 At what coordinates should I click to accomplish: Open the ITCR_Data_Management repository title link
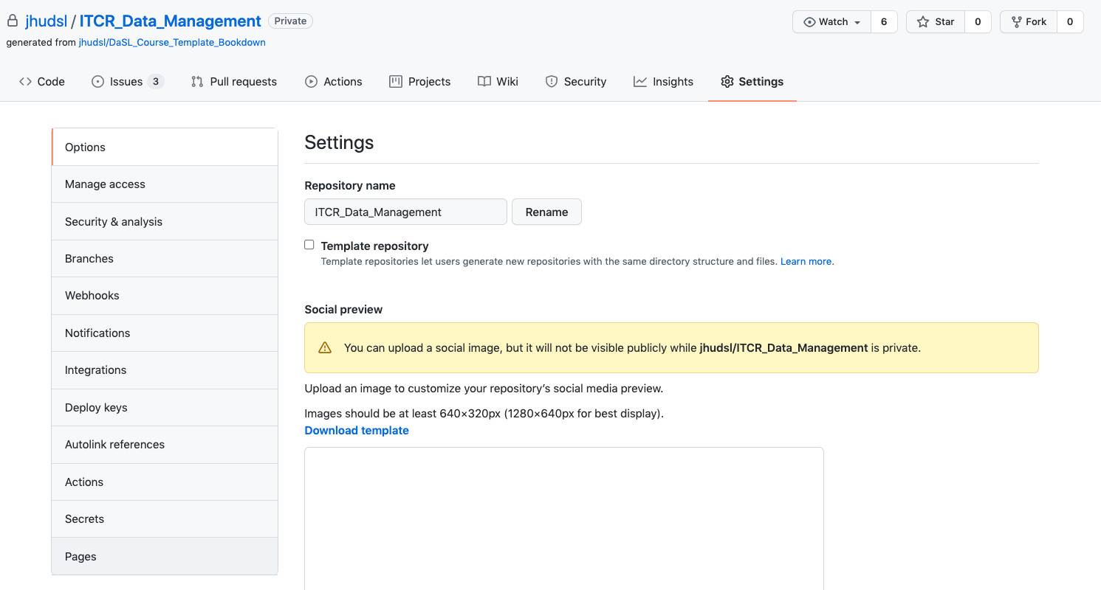171,21
